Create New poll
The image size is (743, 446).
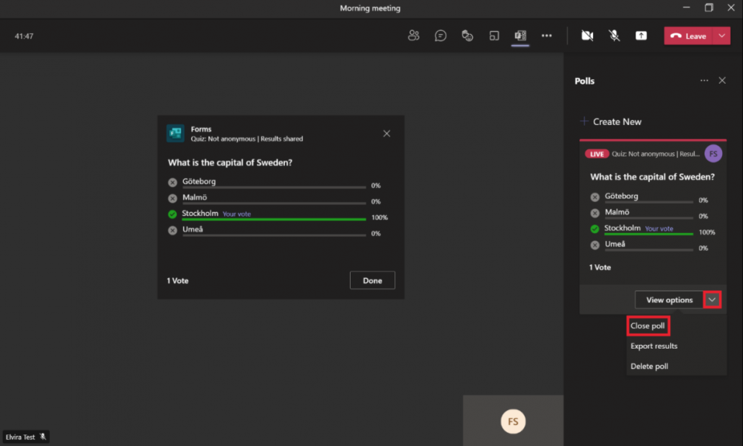[611, 122]
